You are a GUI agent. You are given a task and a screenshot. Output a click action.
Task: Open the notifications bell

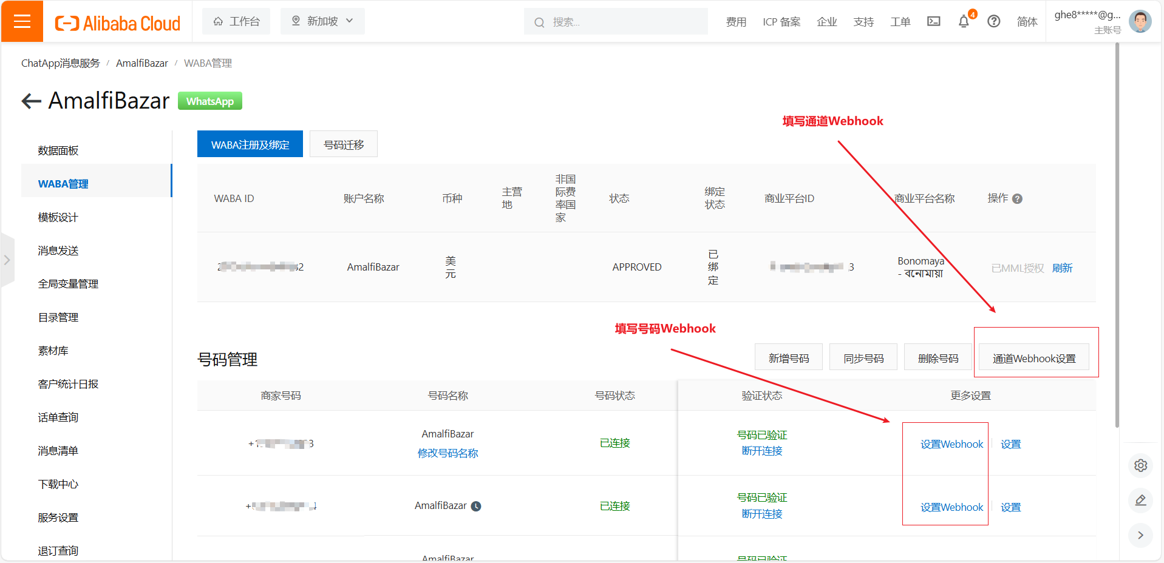(964, 22)
